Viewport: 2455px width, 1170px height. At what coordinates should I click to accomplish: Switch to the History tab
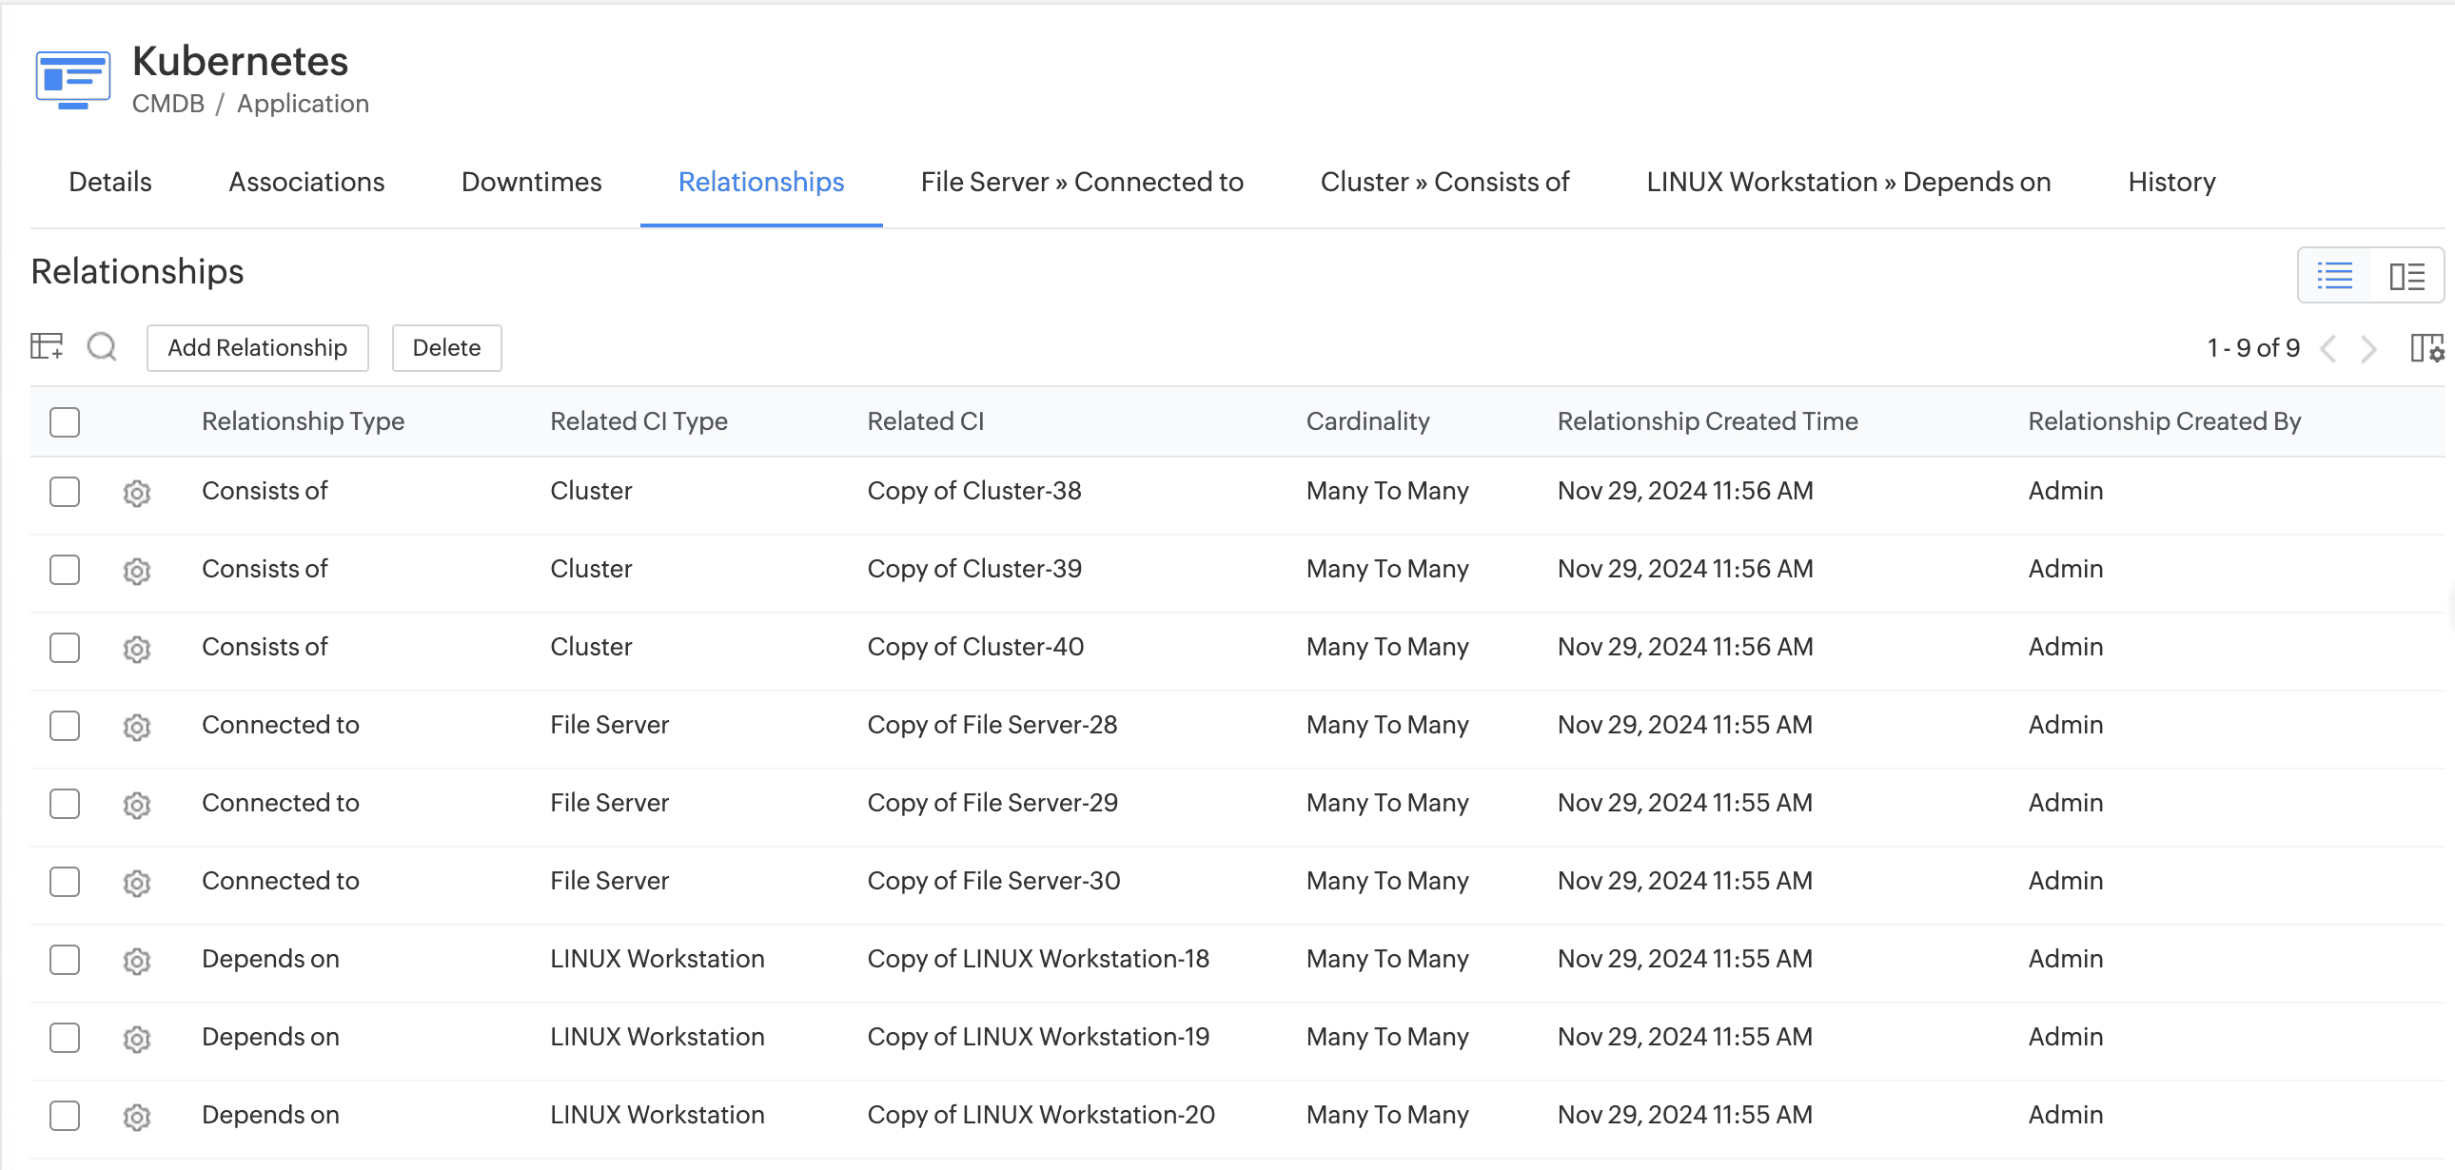click(2171, 182)
